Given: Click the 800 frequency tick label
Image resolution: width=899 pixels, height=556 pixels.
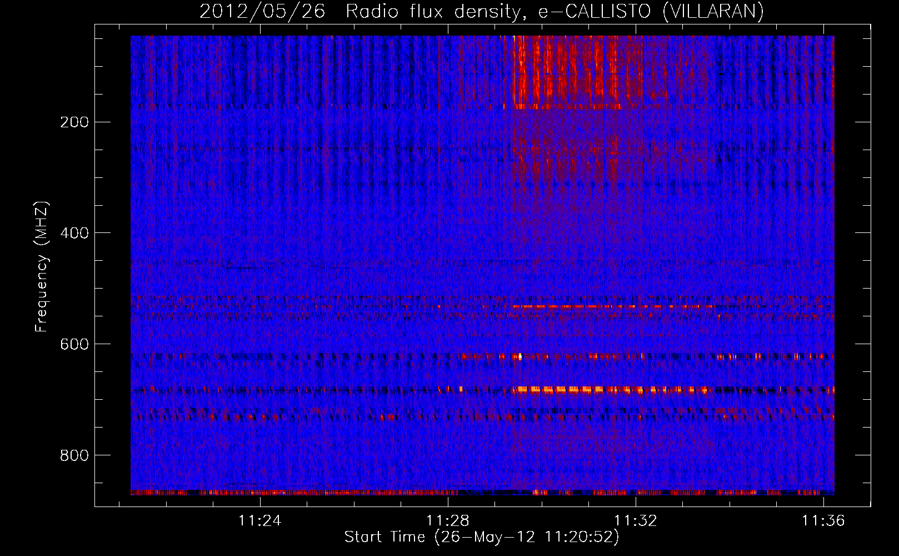Looking at the screenshot, I should click(74, 455).
